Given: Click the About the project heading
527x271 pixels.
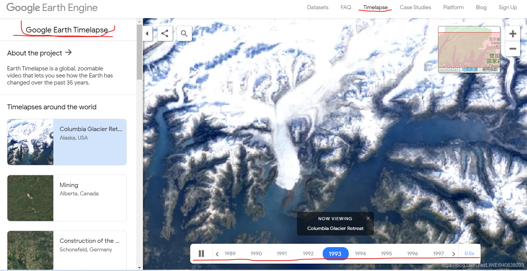Looking at the screenshot, I should pyautogui.click(x=35, y=53).
